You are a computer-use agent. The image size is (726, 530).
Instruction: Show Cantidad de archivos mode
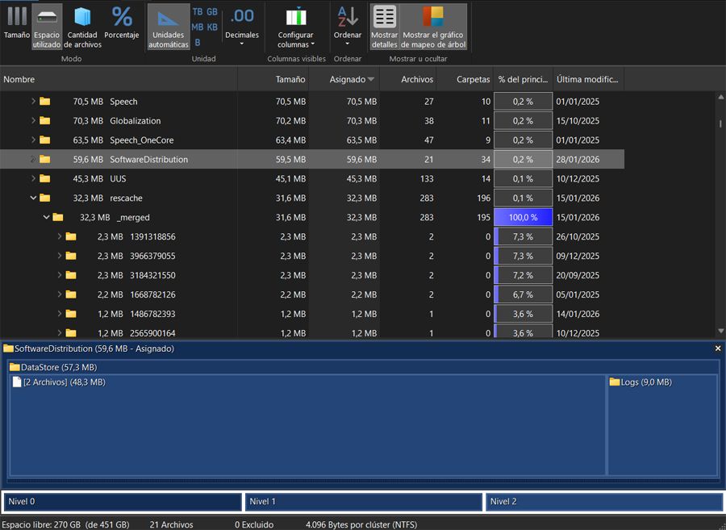point(81,24)
